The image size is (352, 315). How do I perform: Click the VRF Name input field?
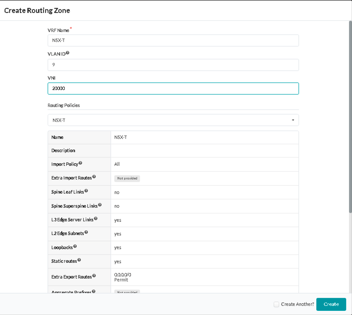(x=173, y=40)
